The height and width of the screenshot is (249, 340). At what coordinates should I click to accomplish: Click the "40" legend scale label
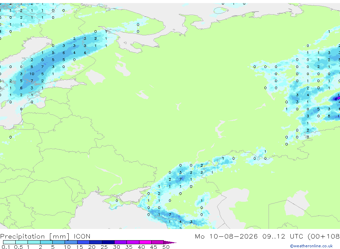(141, 247)
